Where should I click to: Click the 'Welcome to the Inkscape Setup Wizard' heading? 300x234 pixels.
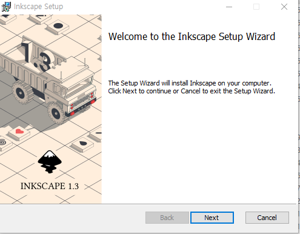(192, 36)
